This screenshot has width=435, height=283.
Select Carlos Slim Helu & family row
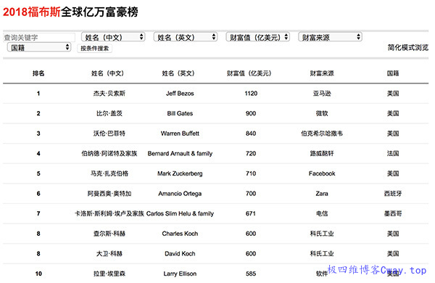(215, 213)
